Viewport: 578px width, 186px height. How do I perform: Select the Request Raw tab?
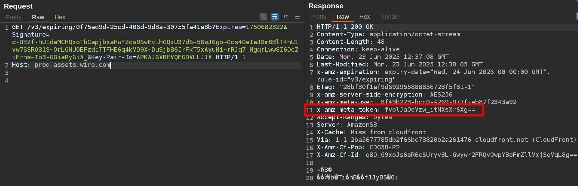tap(38, 17)
